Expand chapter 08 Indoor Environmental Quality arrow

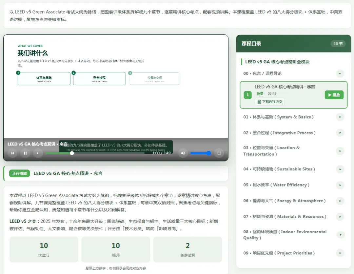tap(340, 235)
